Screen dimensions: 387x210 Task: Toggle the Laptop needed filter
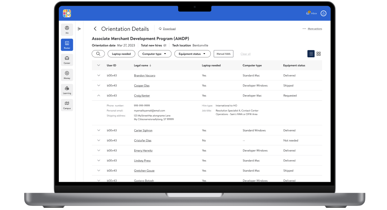click(x=121, y=54)
